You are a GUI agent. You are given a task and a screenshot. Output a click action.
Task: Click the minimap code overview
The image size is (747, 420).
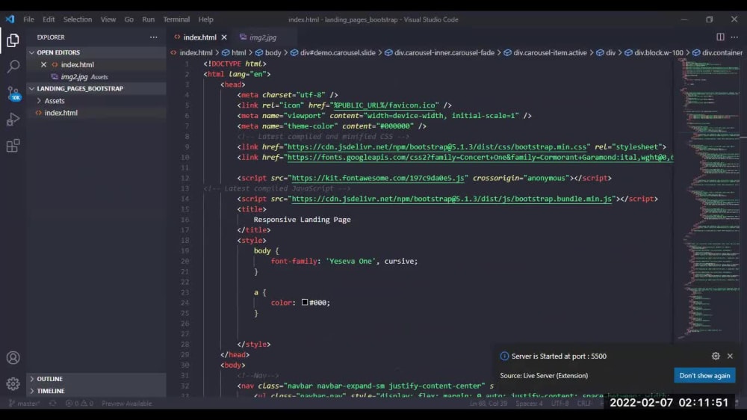(x=708, y=198)
